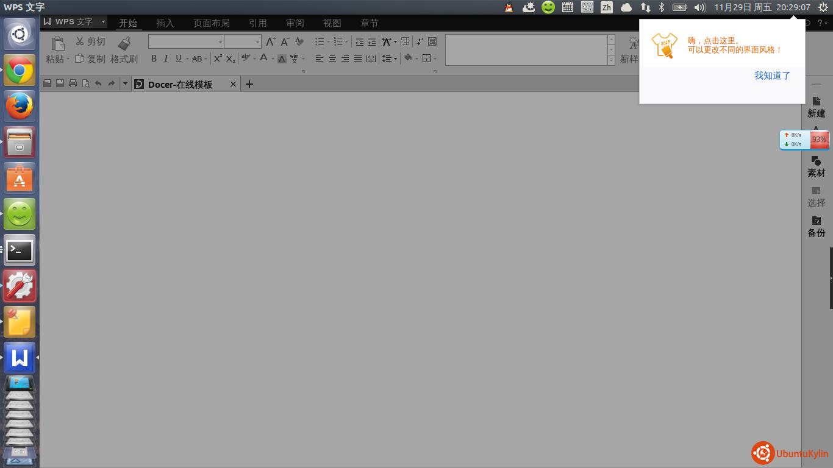This screenshot has height=468, width=833.
Task: Click the Print icon in quick access bar
Action: (73, 83)
